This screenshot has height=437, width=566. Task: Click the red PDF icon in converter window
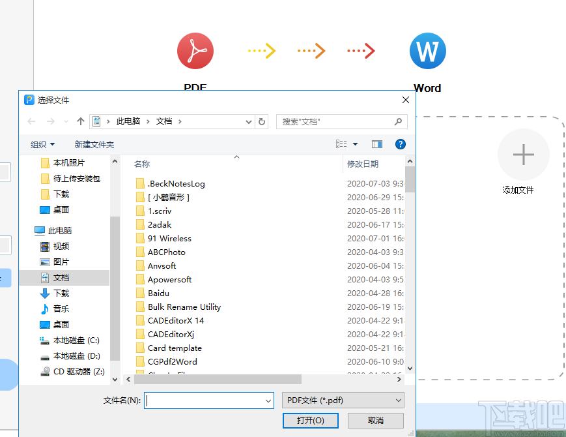(x=195, y=51)
